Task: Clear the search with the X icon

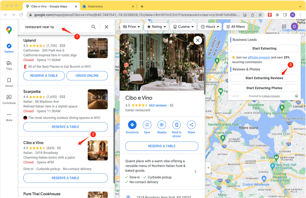Action: click(106, 27)
